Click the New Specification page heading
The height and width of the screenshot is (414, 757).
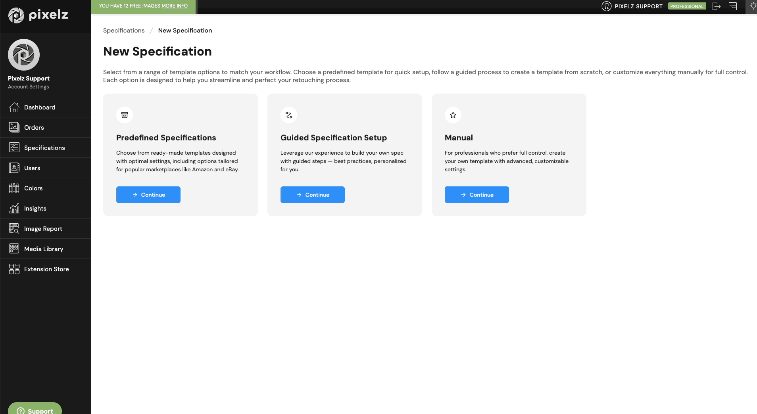coord(158,52)
